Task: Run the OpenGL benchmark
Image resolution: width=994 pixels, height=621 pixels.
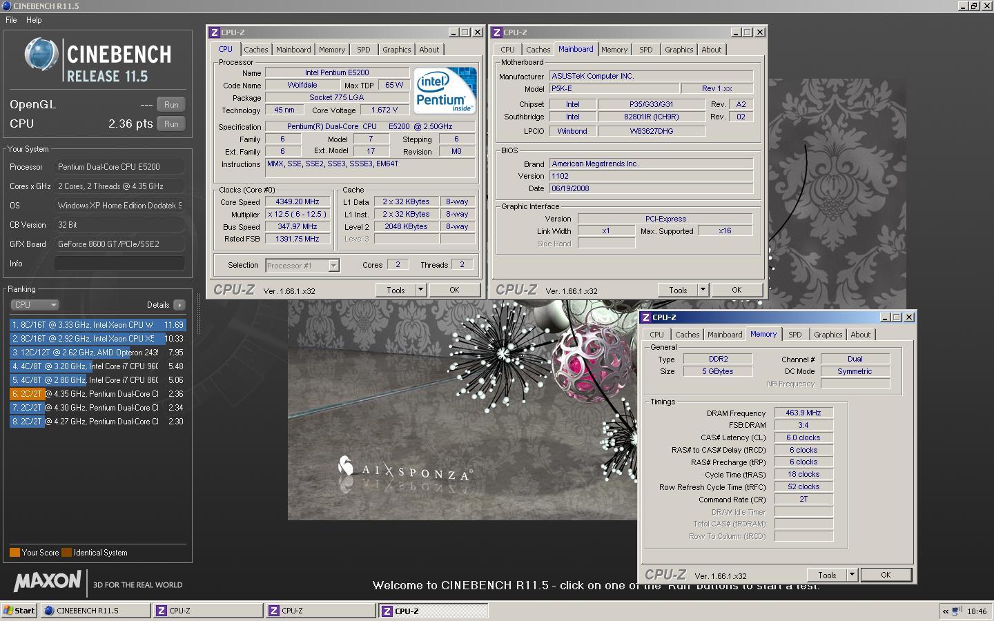Action: tap(171, 105)
